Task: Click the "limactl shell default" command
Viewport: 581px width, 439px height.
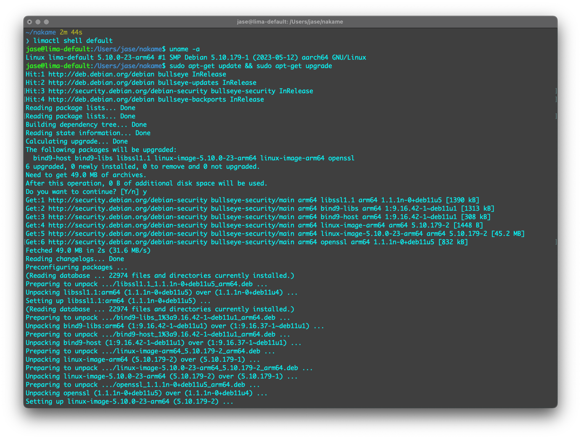Action: [x=73, y=41]
